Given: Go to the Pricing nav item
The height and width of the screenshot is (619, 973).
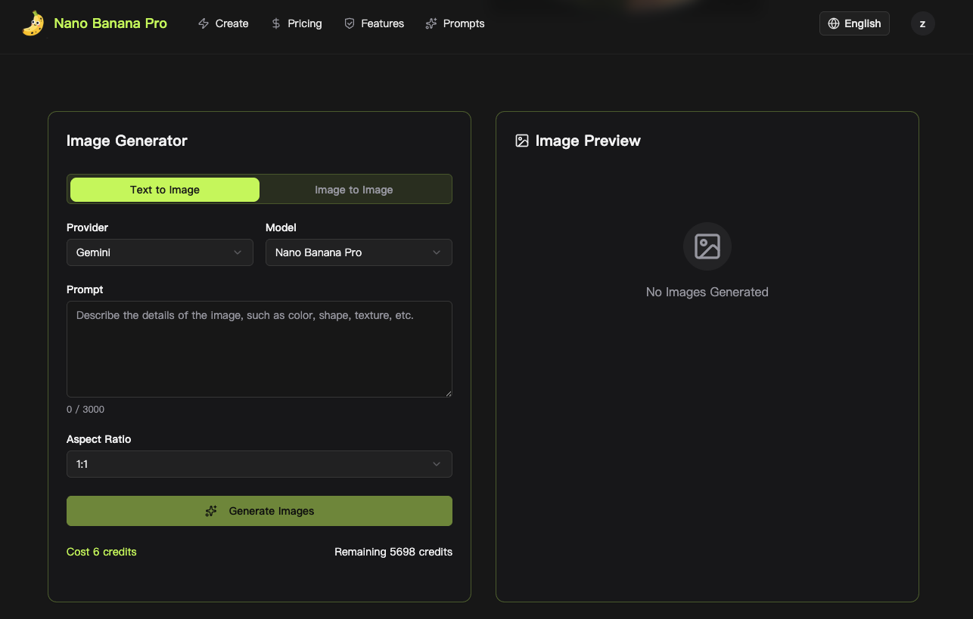Looking at the screenshot, I should (x=304, y=23).
